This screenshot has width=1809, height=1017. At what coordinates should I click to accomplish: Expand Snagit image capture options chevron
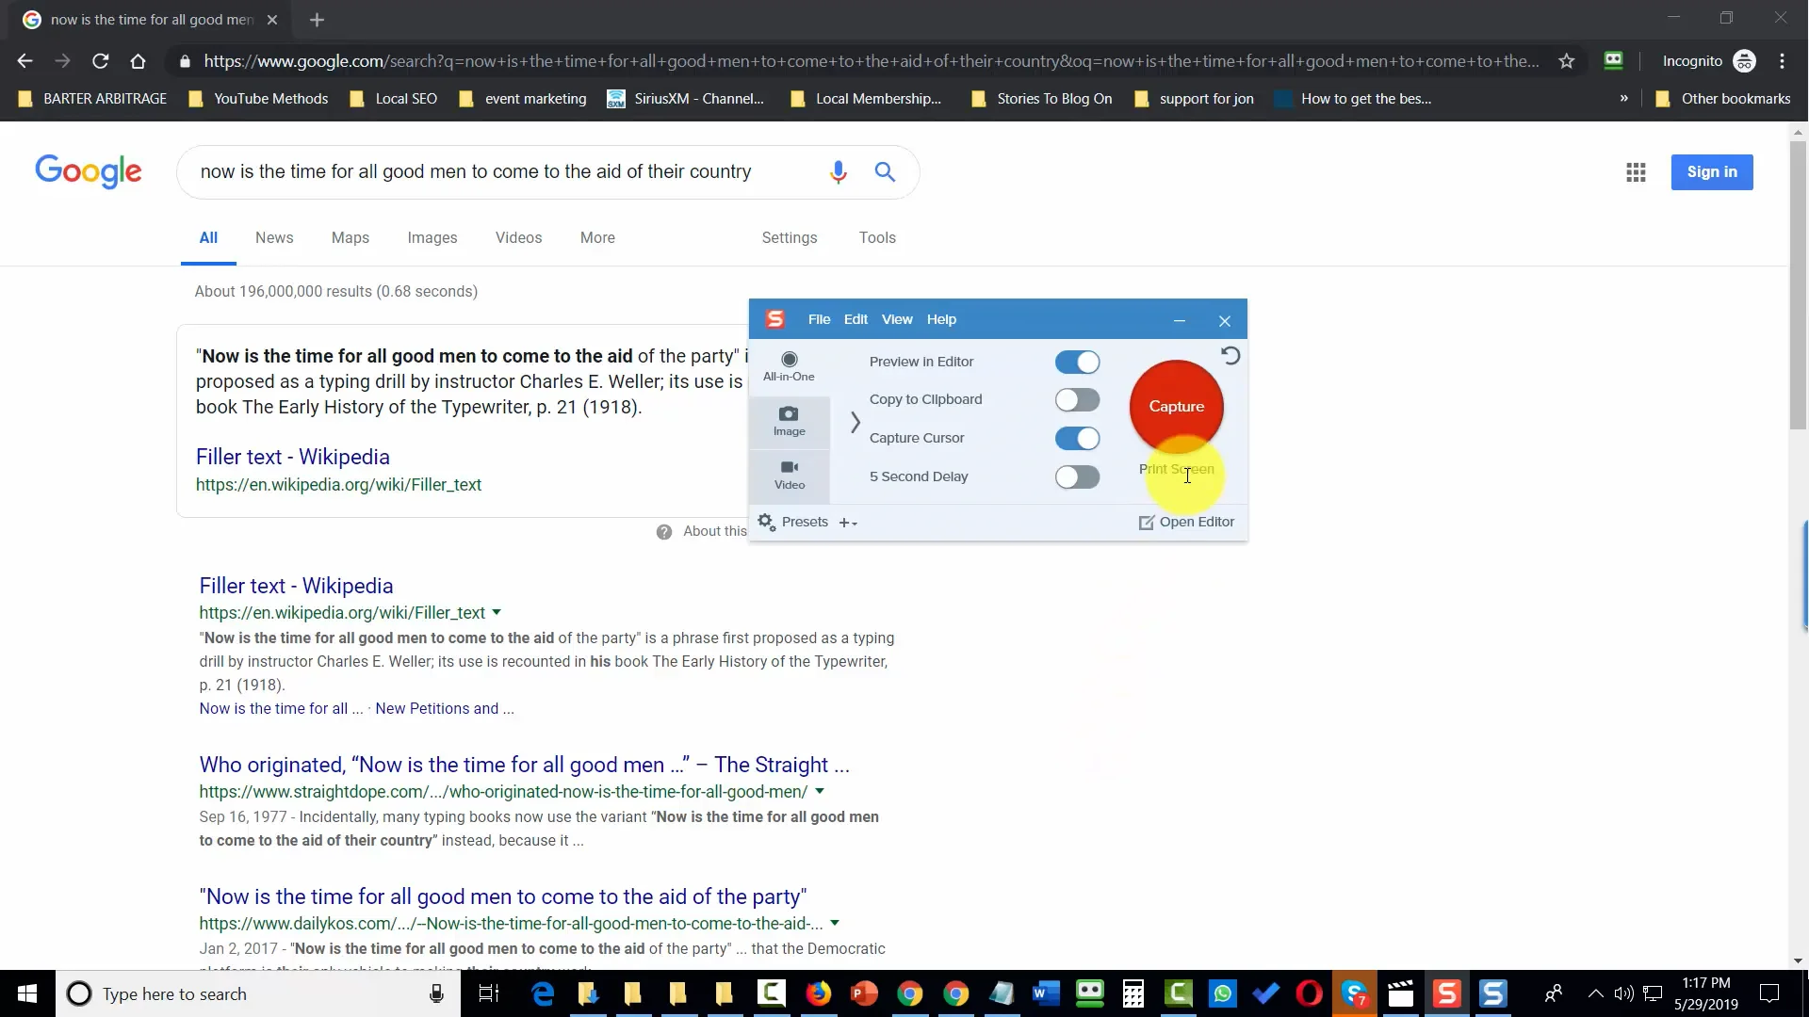[856, 422]
